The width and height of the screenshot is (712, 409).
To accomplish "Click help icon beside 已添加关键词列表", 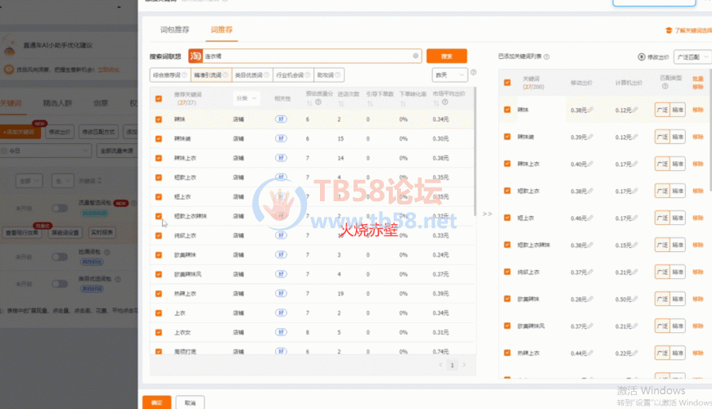I will [x=547, y=57].
